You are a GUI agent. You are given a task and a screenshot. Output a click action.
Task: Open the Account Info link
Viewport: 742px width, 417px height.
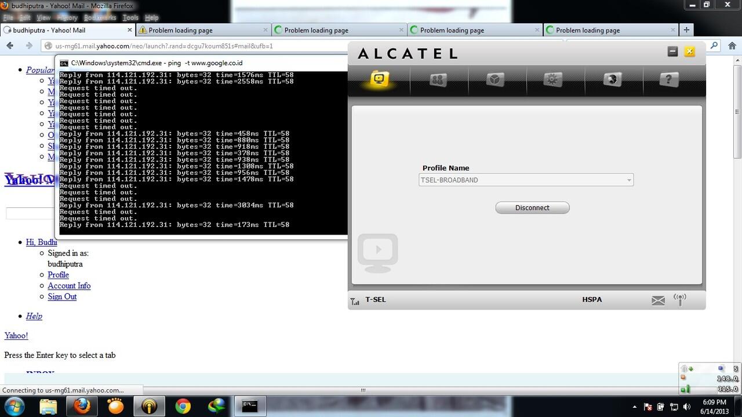point(69,286)
